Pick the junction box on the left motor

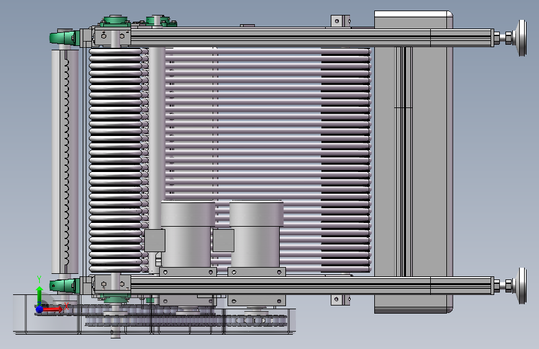pyautogui.click(x=155, y=240)
